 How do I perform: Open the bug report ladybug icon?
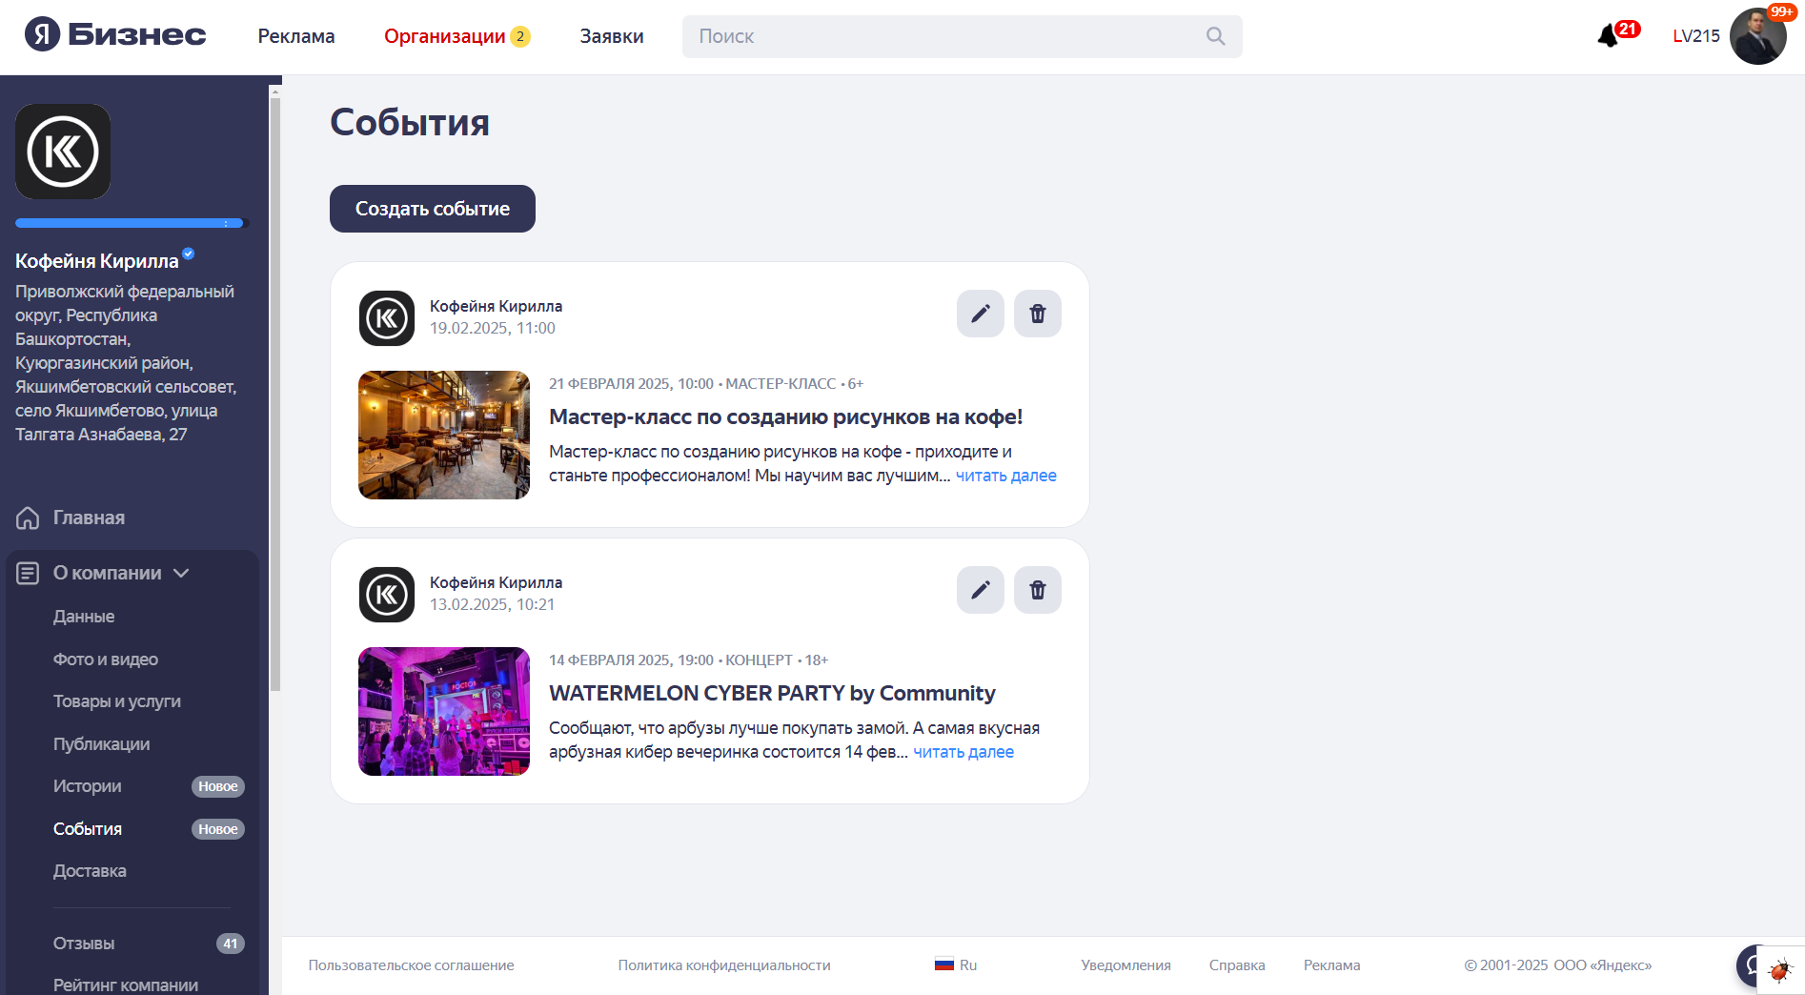coord(1780,970)
